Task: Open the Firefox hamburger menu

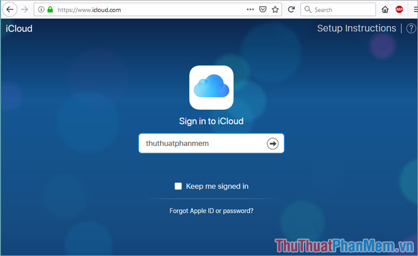Action: tap(413, 9)
